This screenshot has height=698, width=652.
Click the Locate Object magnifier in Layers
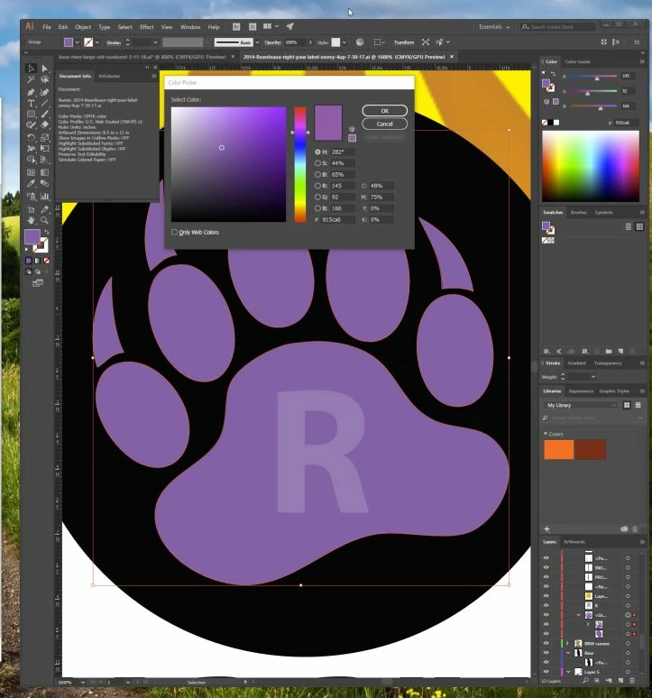point(585,681)
